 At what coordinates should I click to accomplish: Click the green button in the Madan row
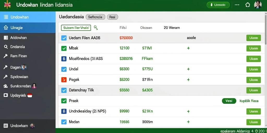point(253,122)
